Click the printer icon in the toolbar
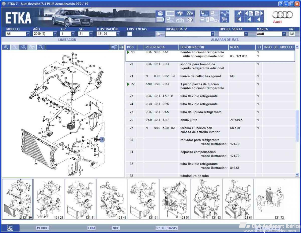Viewport: 301px width, 233px height. [160, 13]
